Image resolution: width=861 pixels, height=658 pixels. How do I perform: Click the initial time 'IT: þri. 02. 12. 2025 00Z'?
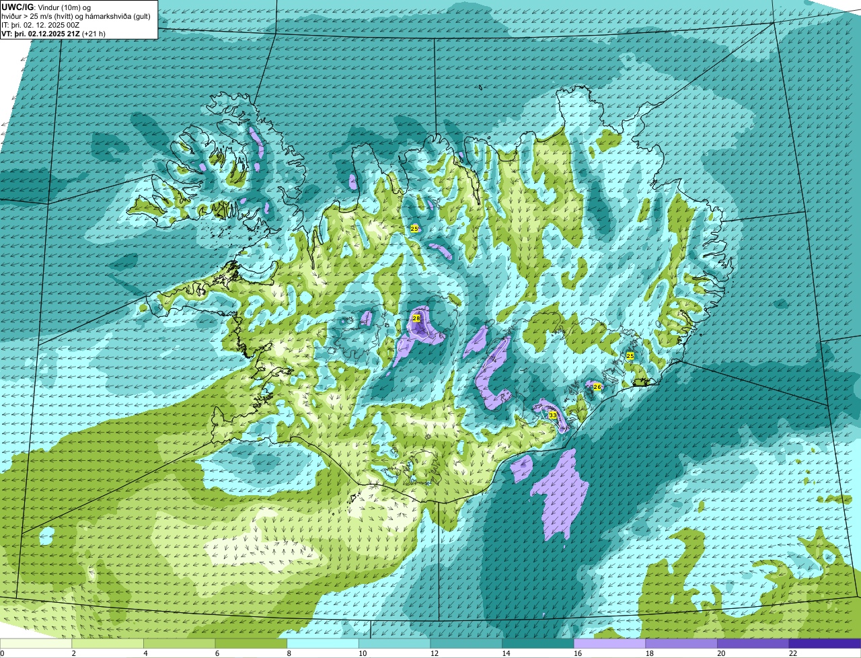(x=40, y=25)
